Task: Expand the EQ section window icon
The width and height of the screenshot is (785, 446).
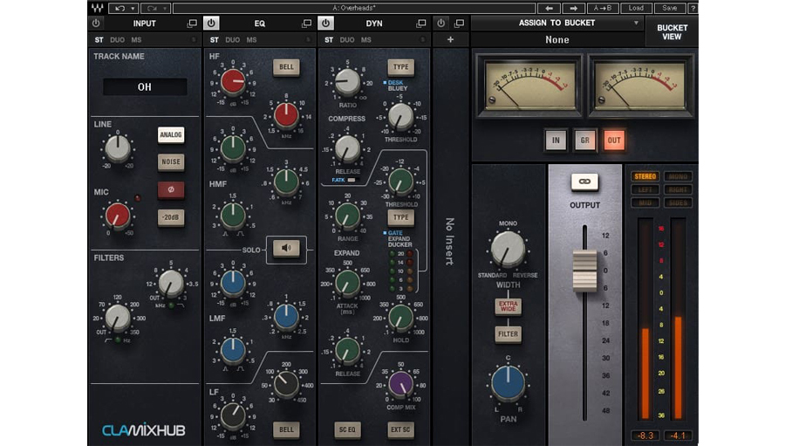Action: pos(306,24)
